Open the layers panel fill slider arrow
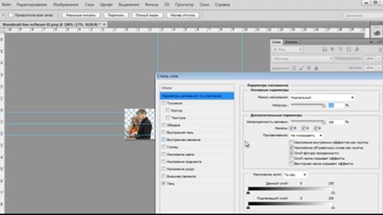Image resolution: width=383 pixels, height=215 pixels. click(x=379, y=68)
